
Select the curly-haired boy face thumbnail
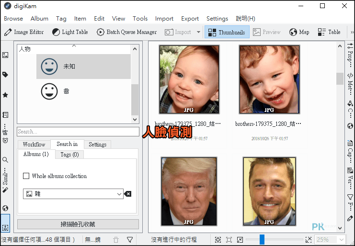[x=269, y=79]
